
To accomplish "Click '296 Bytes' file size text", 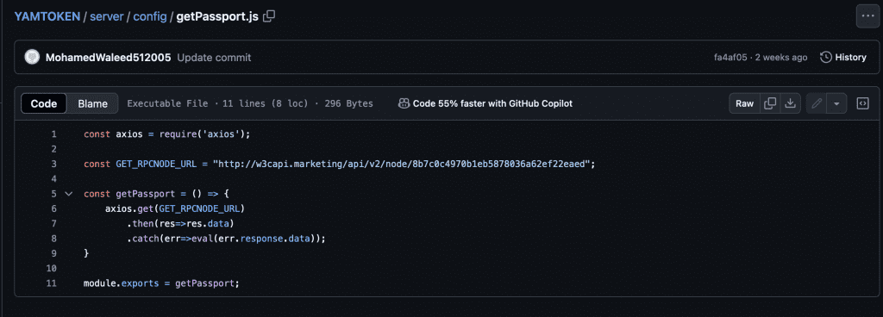I will click(x=348, y=103).
